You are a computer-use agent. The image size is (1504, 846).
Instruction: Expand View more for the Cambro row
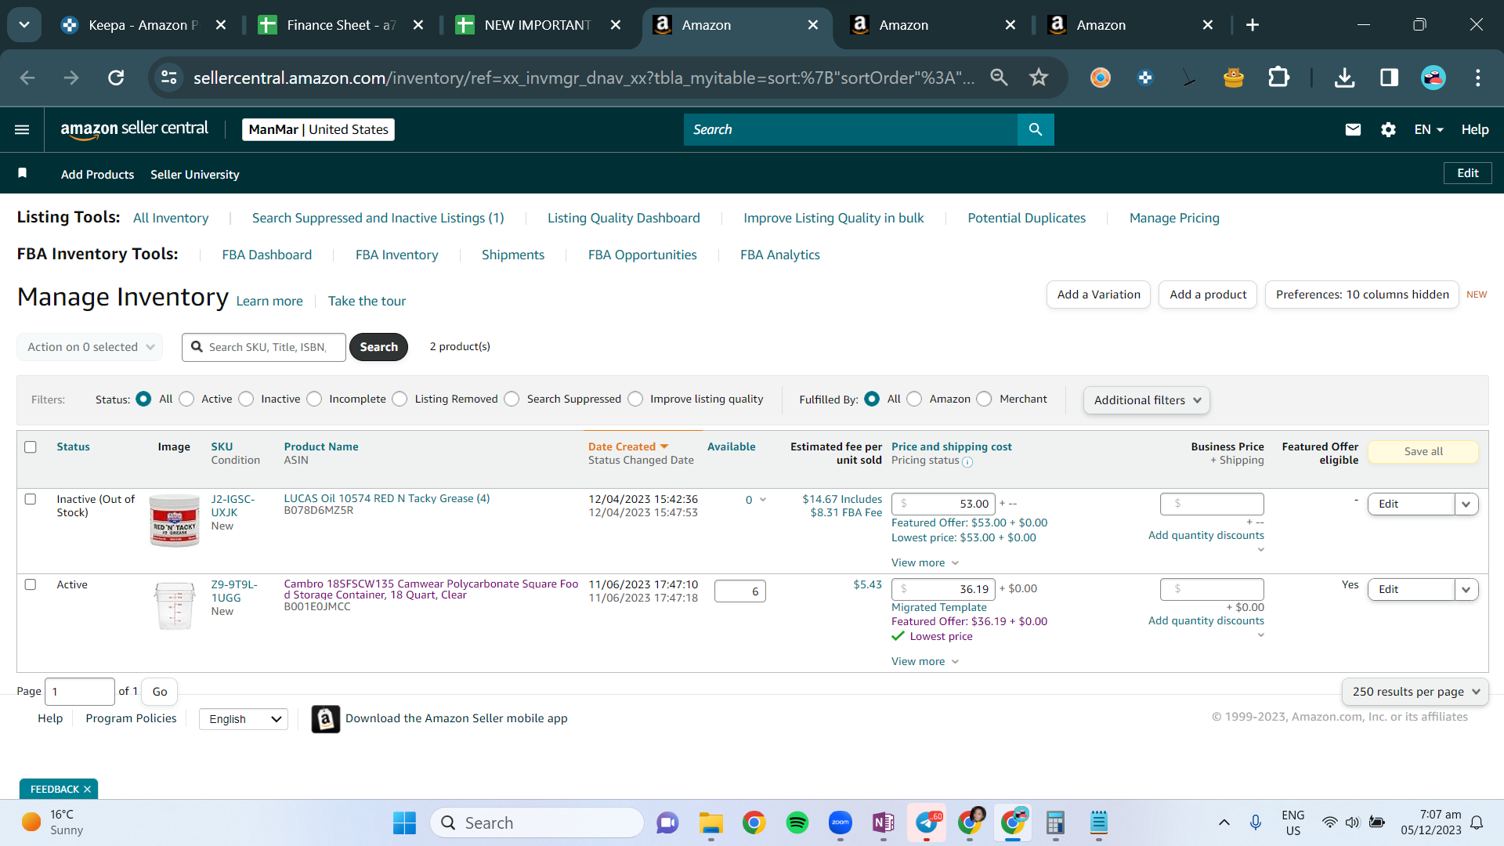click(x=925, y=661)
